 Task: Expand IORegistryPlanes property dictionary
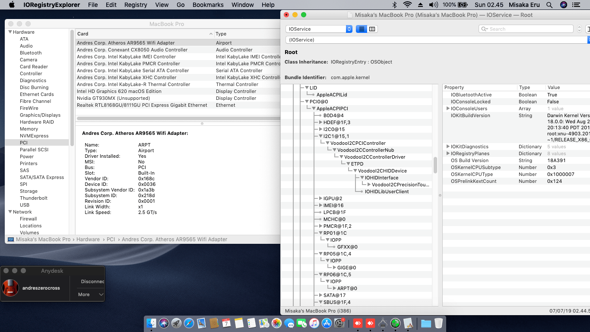(x=448, y=153)
